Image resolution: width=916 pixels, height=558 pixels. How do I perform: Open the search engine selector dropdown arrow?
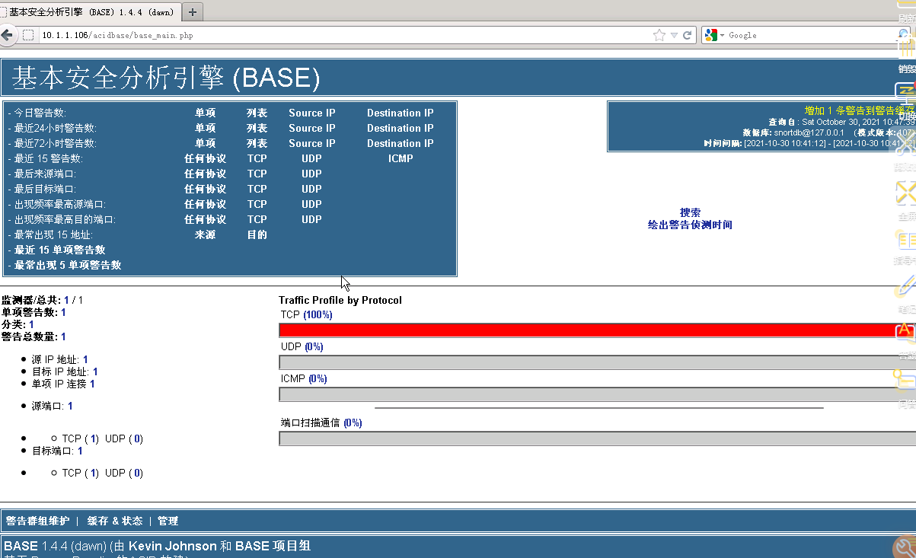point(722,35)
